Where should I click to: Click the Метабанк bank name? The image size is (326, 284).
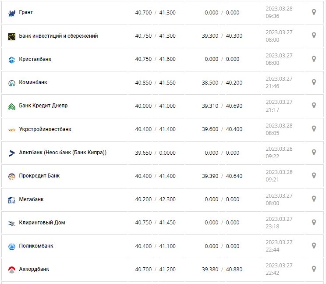point(31,199)
